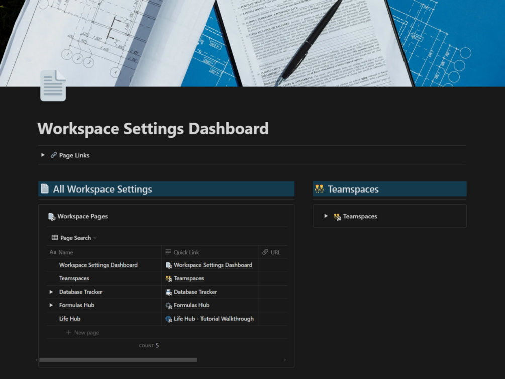Expand the Formulas Hub row
Screen dimensions: 505x379
click(51, 305)
